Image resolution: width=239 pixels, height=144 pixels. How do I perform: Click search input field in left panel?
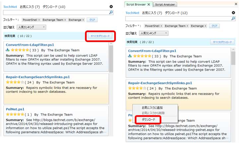(56, 13)
